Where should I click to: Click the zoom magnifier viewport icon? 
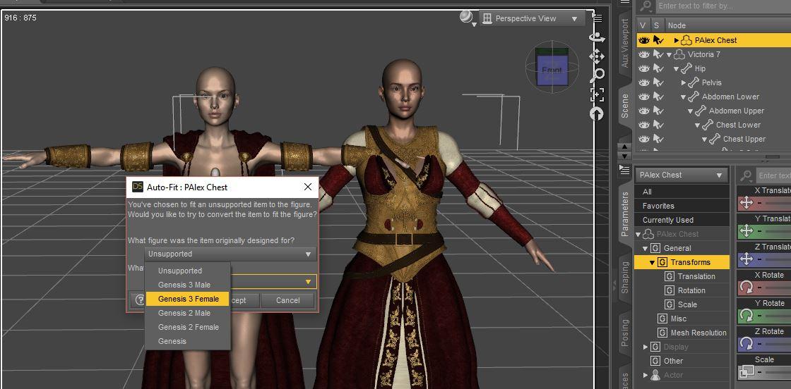tap(597, 75)
